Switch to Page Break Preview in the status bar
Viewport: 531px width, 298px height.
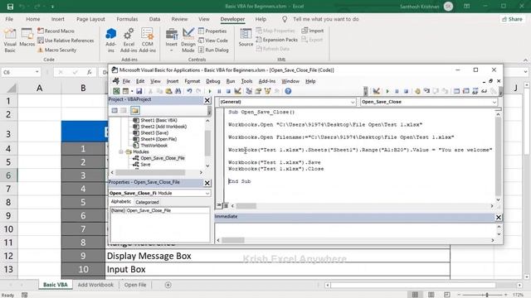pos(447,295)
